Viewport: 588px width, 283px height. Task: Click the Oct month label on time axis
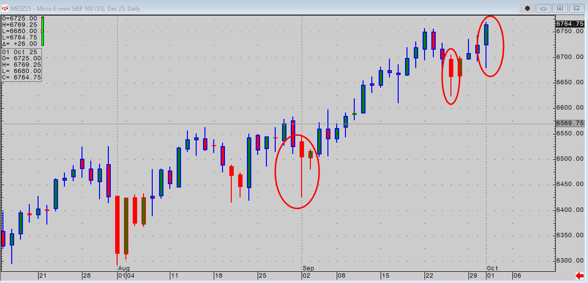(493, 268)
